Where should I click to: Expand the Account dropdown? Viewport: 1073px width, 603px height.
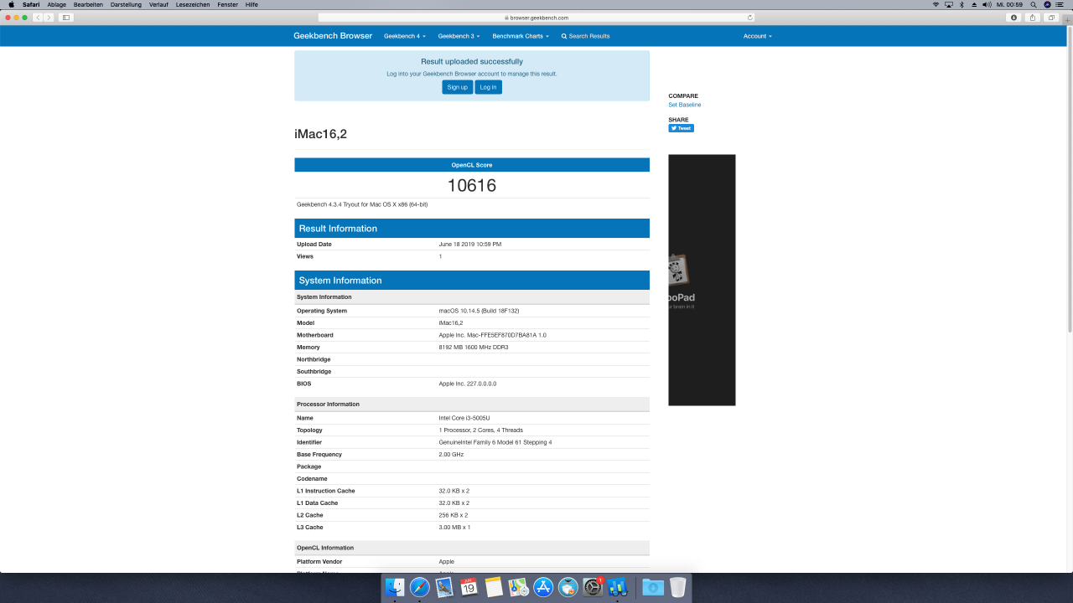click(757, 36)
